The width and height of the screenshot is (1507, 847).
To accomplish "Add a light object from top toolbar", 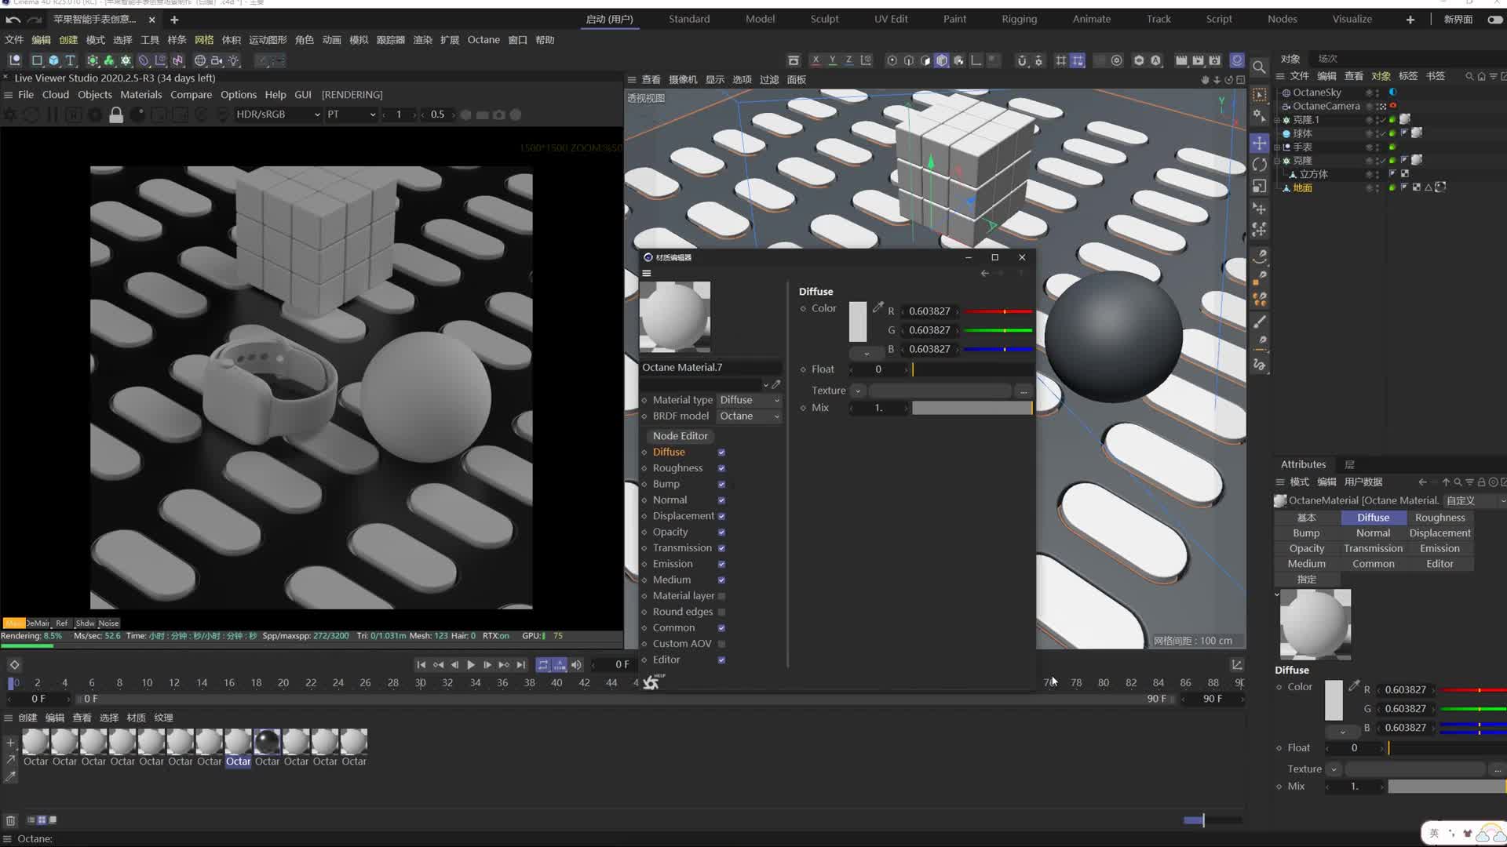I will 234,60.
